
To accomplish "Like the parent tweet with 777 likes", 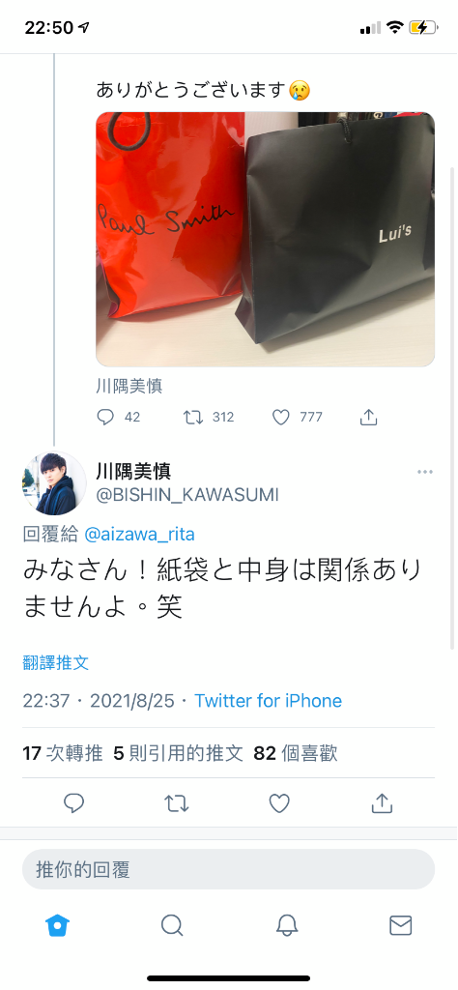I will (280, 418).
